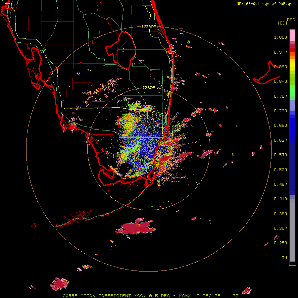The image size is (298, 298).
Task: Select the 0.840 scale value
Action: (x=280, y=81)
